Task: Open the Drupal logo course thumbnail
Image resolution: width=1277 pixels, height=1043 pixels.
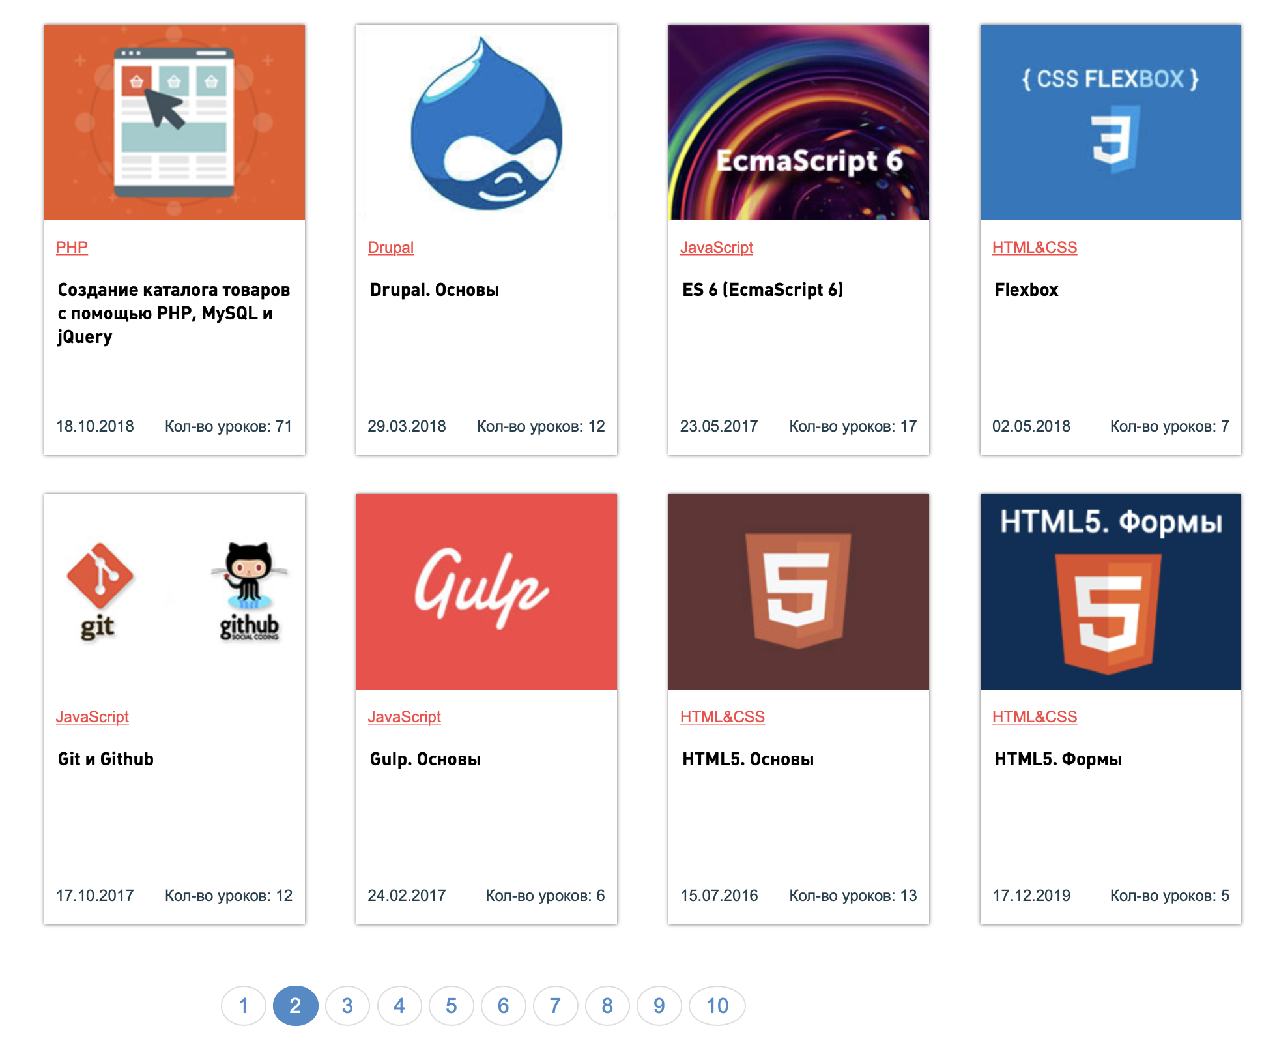Action: (487, 123)
